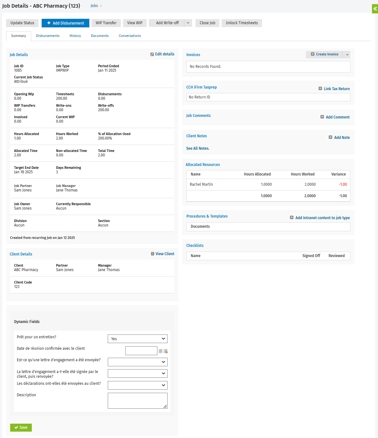Screen dimensions: 378x438
Task: Click the Create Invoice button
Action: [324, 54]
